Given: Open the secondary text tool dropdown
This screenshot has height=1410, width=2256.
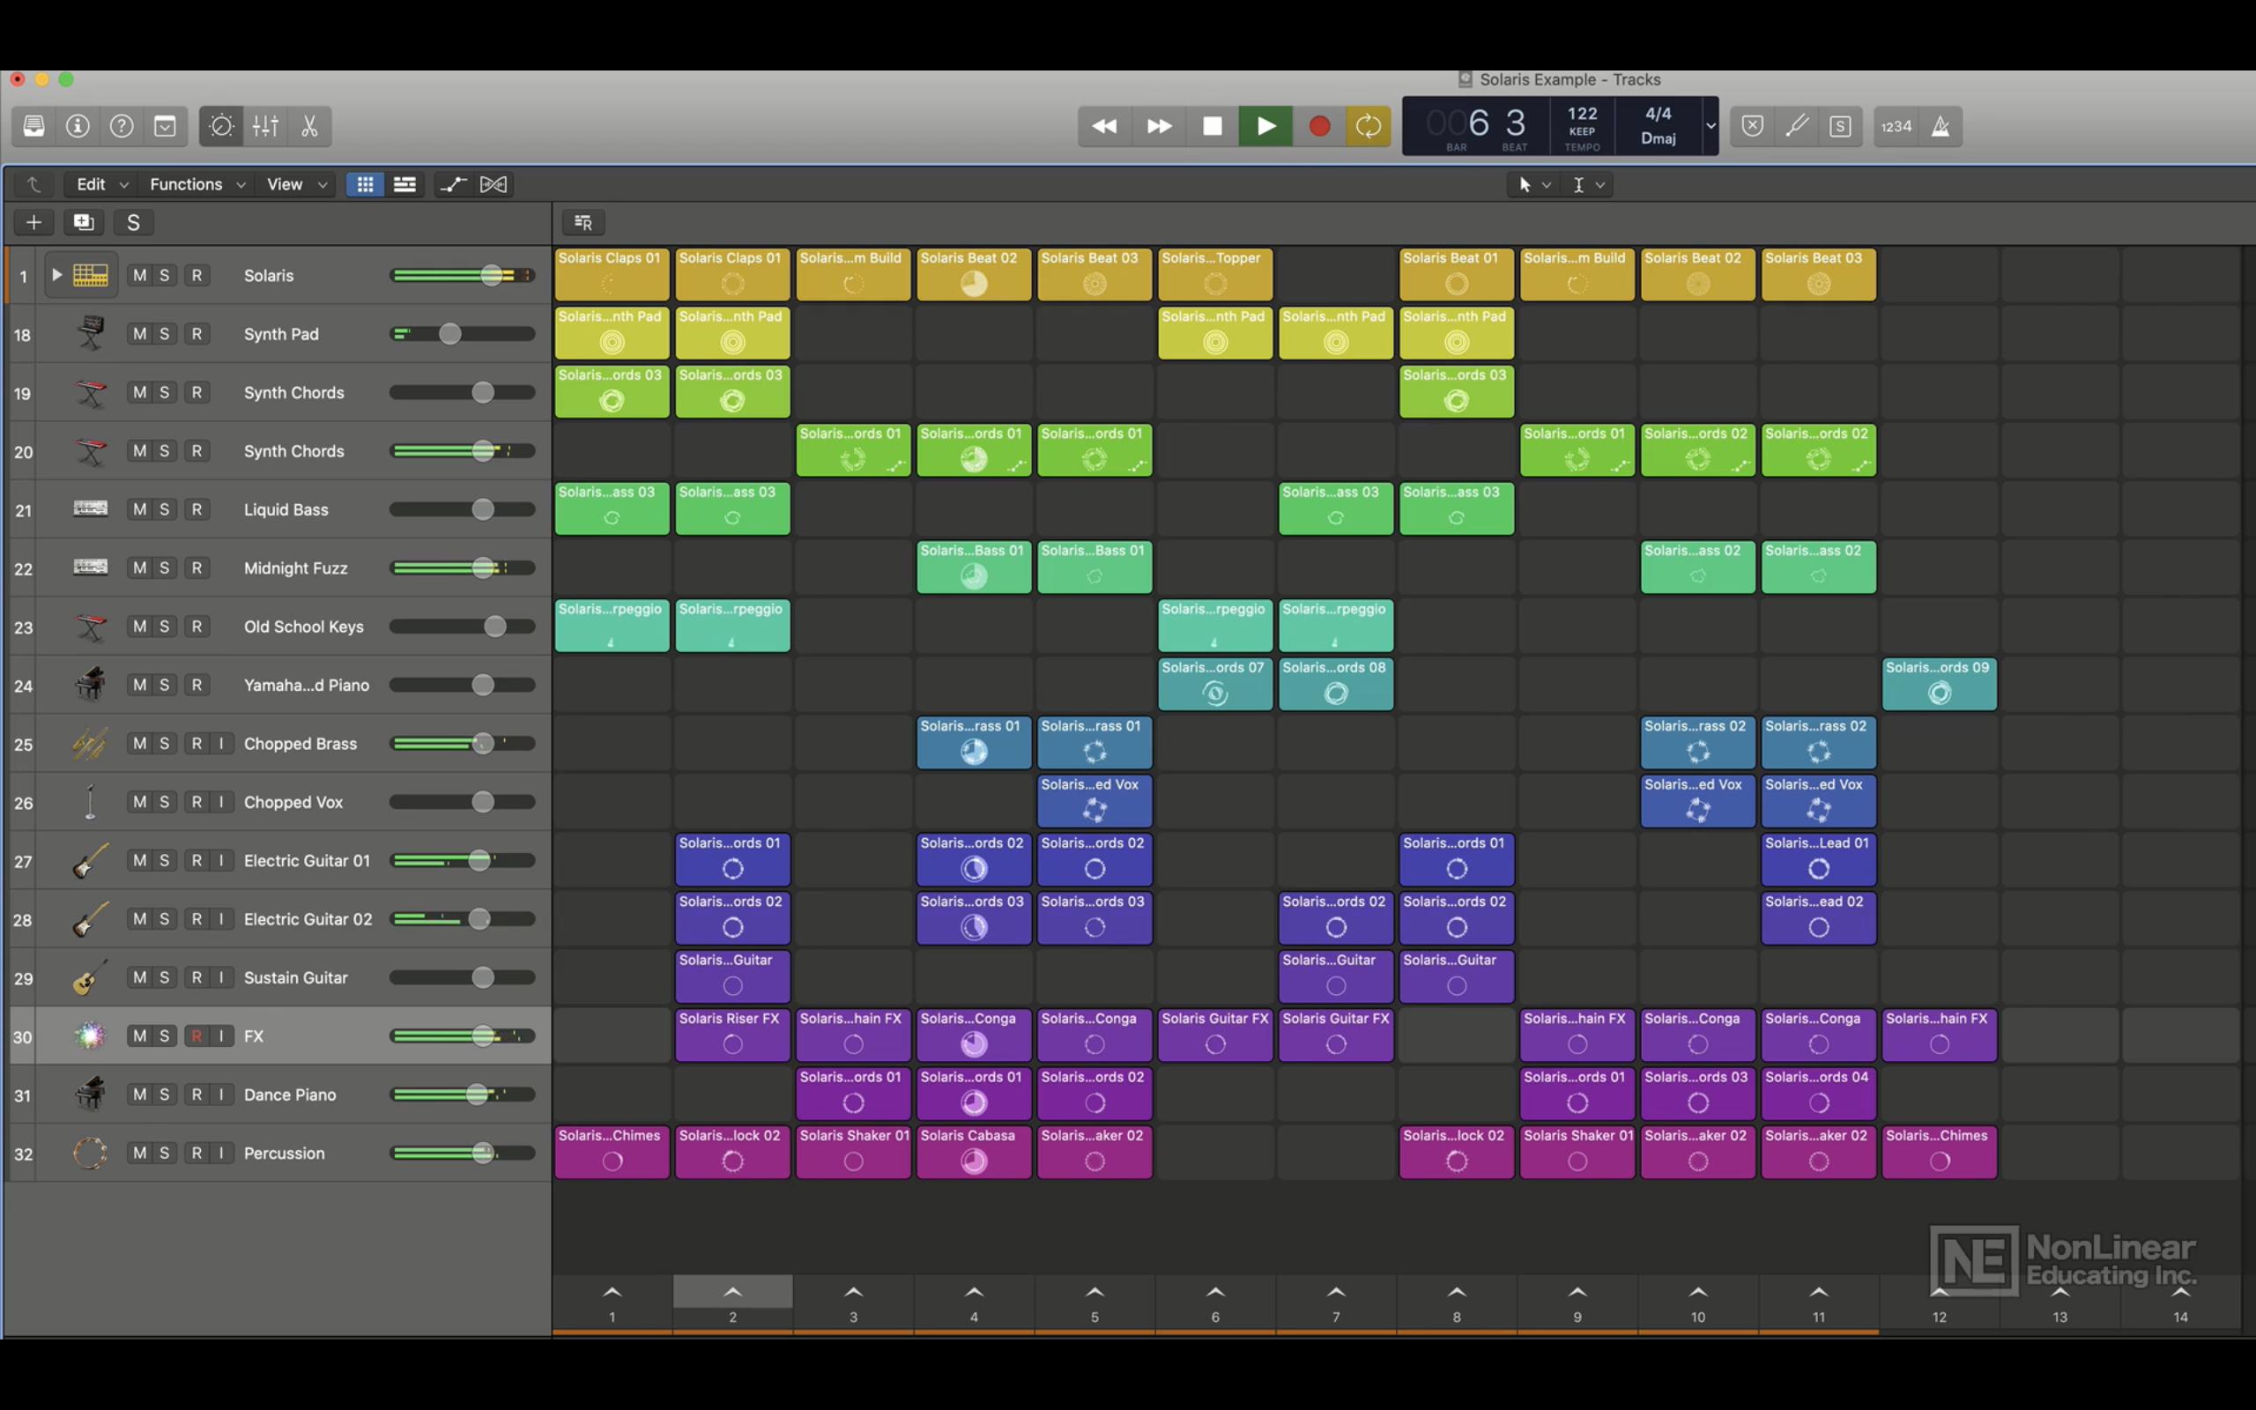Looking at the screenshot, I should coord(1589,185).
